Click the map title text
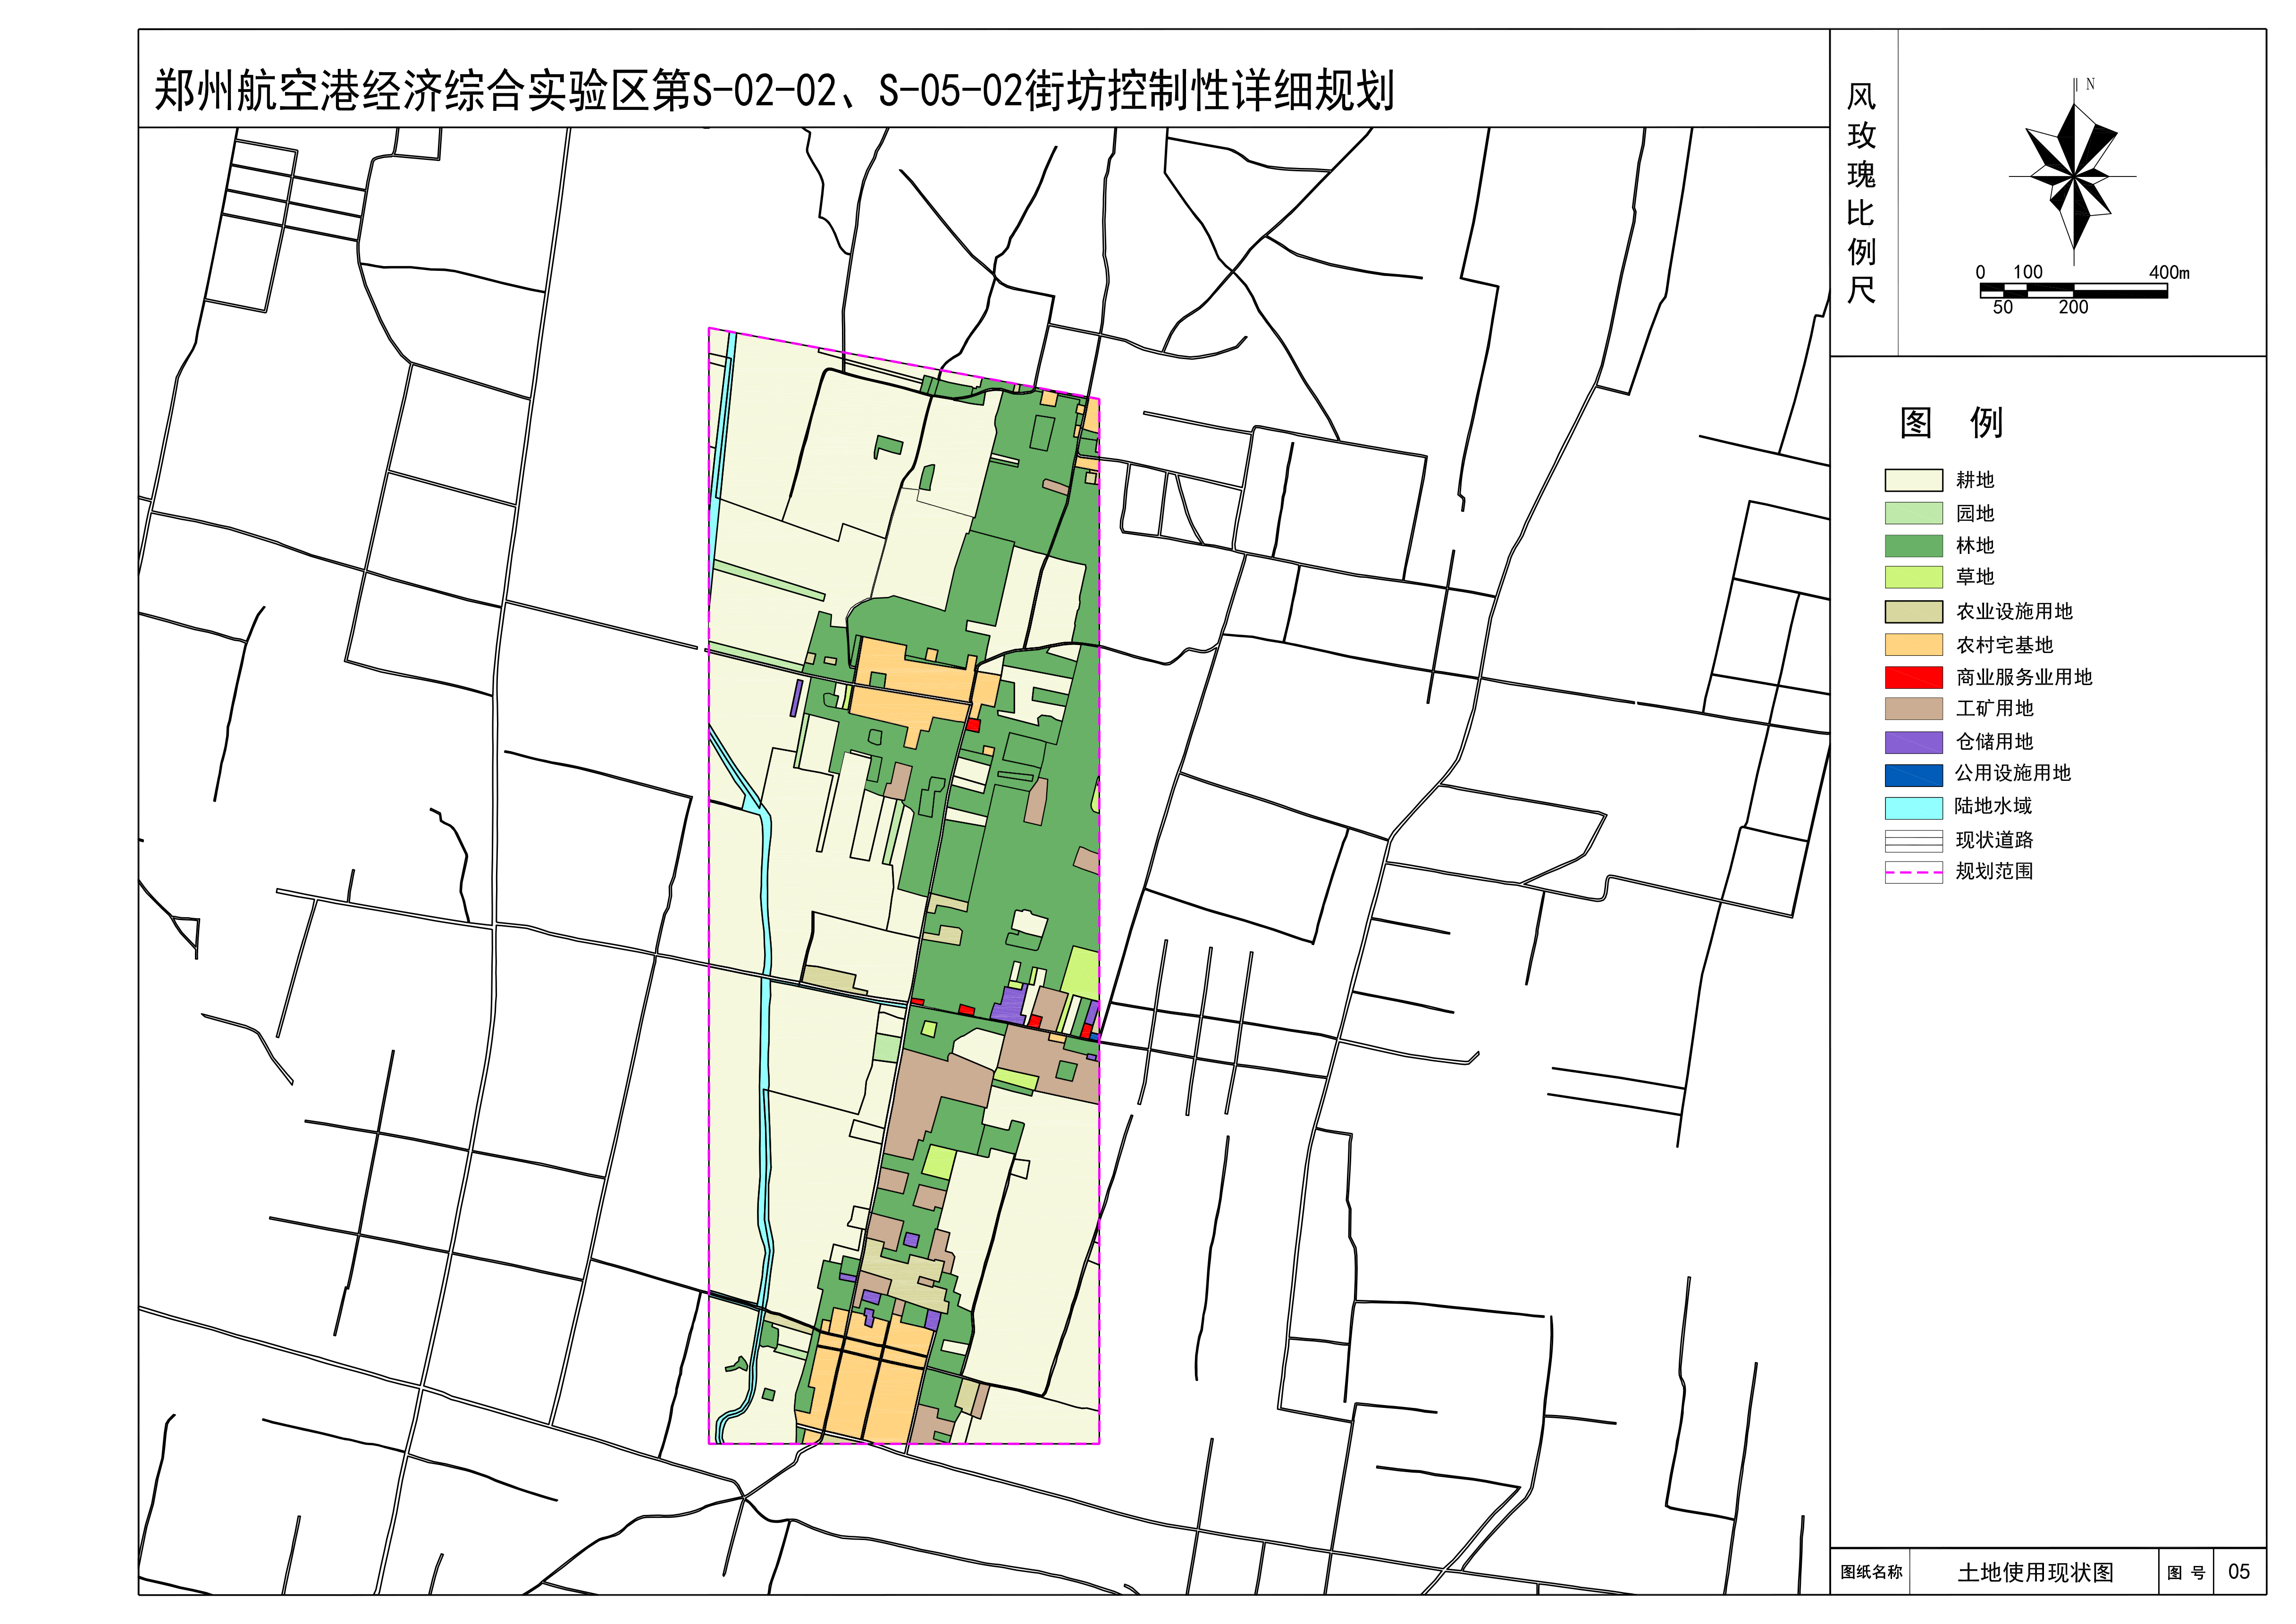The width and height of the screenshot is (2296, 1624). (773, 90)
